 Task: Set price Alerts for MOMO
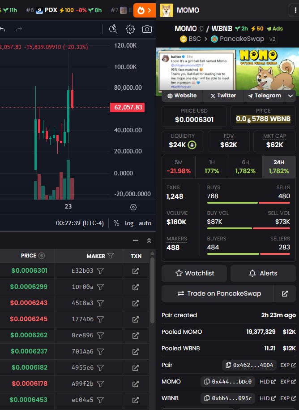[263, 273]
